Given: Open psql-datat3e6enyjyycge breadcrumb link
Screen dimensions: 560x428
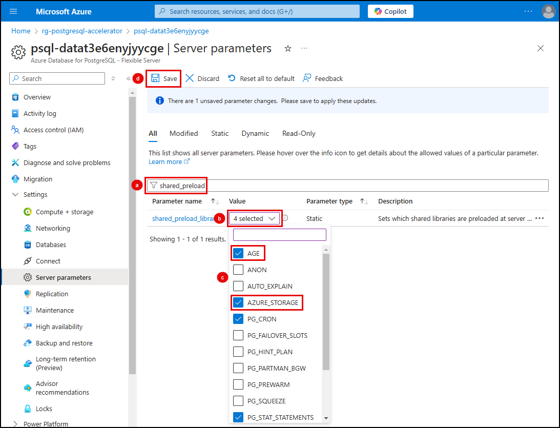Looking at the screenshot, I should [171, 31].
